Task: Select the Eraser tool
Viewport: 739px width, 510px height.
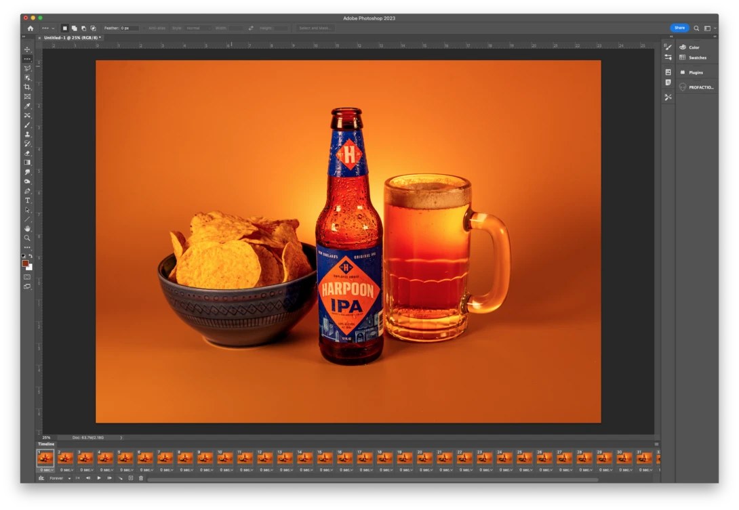Action: click(27, 153)
